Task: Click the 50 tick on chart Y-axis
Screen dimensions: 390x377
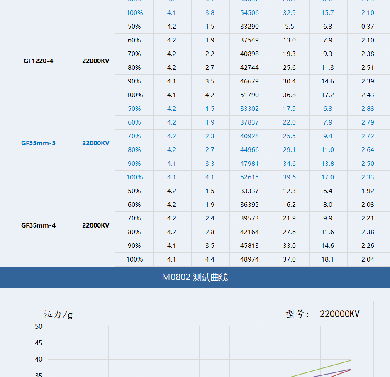Action: 39,326
